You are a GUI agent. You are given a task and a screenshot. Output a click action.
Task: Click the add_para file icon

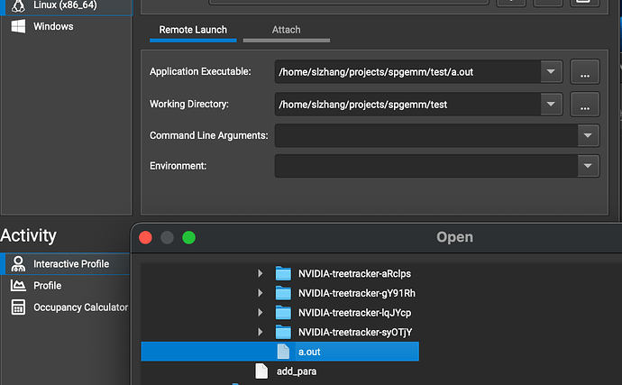pos(261,371)
